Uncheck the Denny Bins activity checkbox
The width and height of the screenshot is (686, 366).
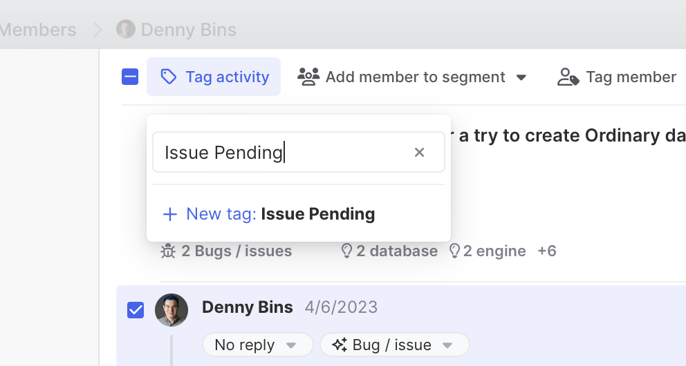(x=136, y=310)
